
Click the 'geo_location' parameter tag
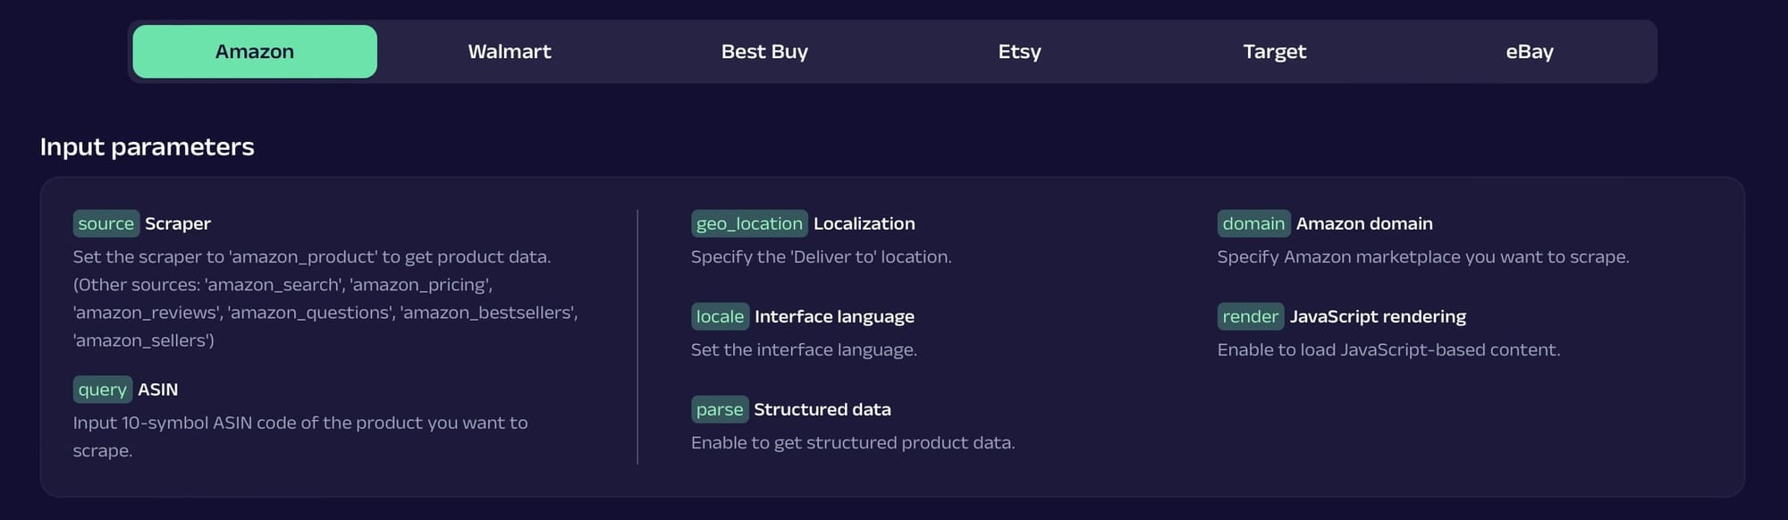tap(749, 223)
